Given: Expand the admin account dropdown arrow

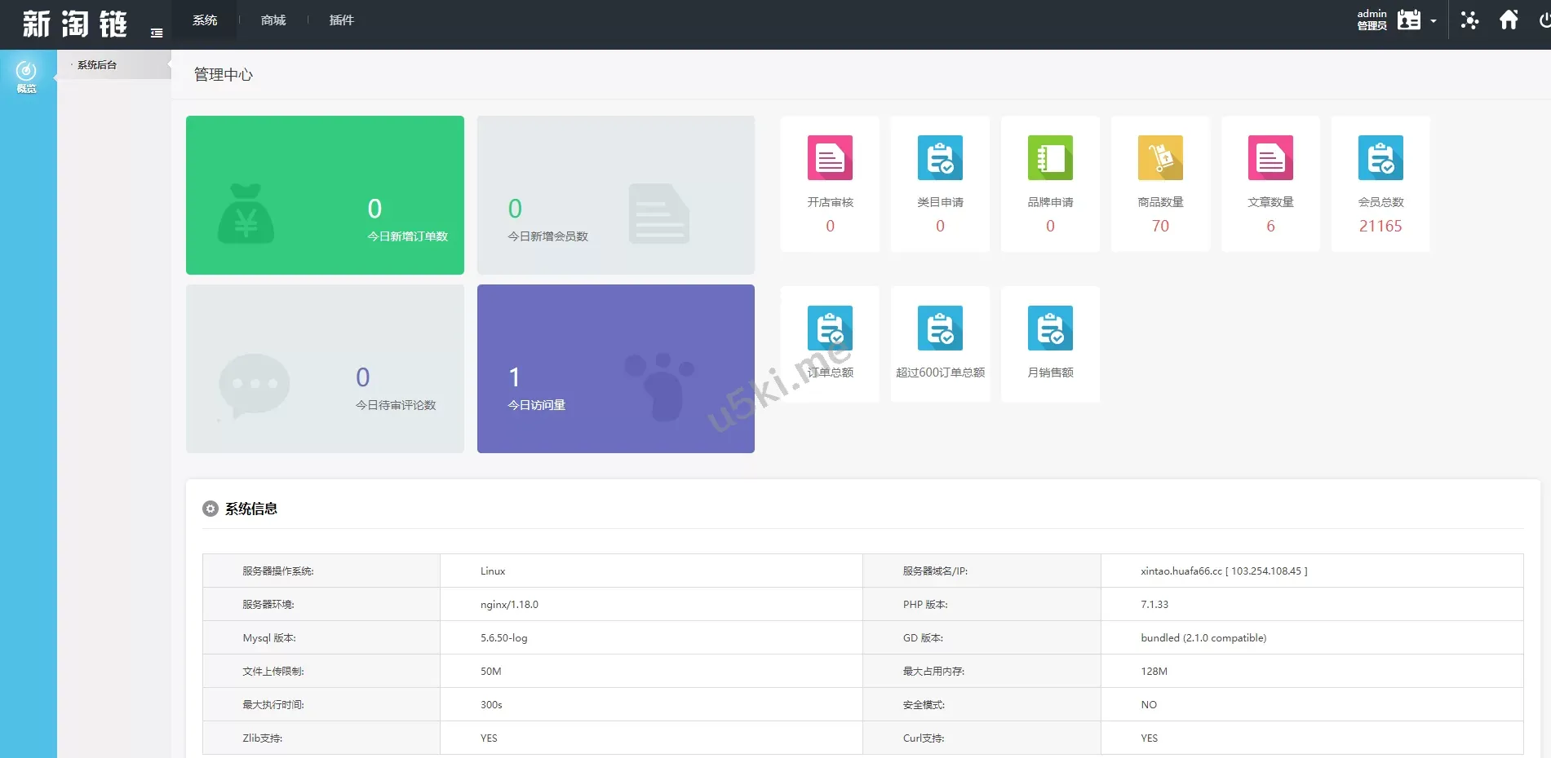Looking at the screenshot, I should pyautogui.click(x=1434, y=21).
